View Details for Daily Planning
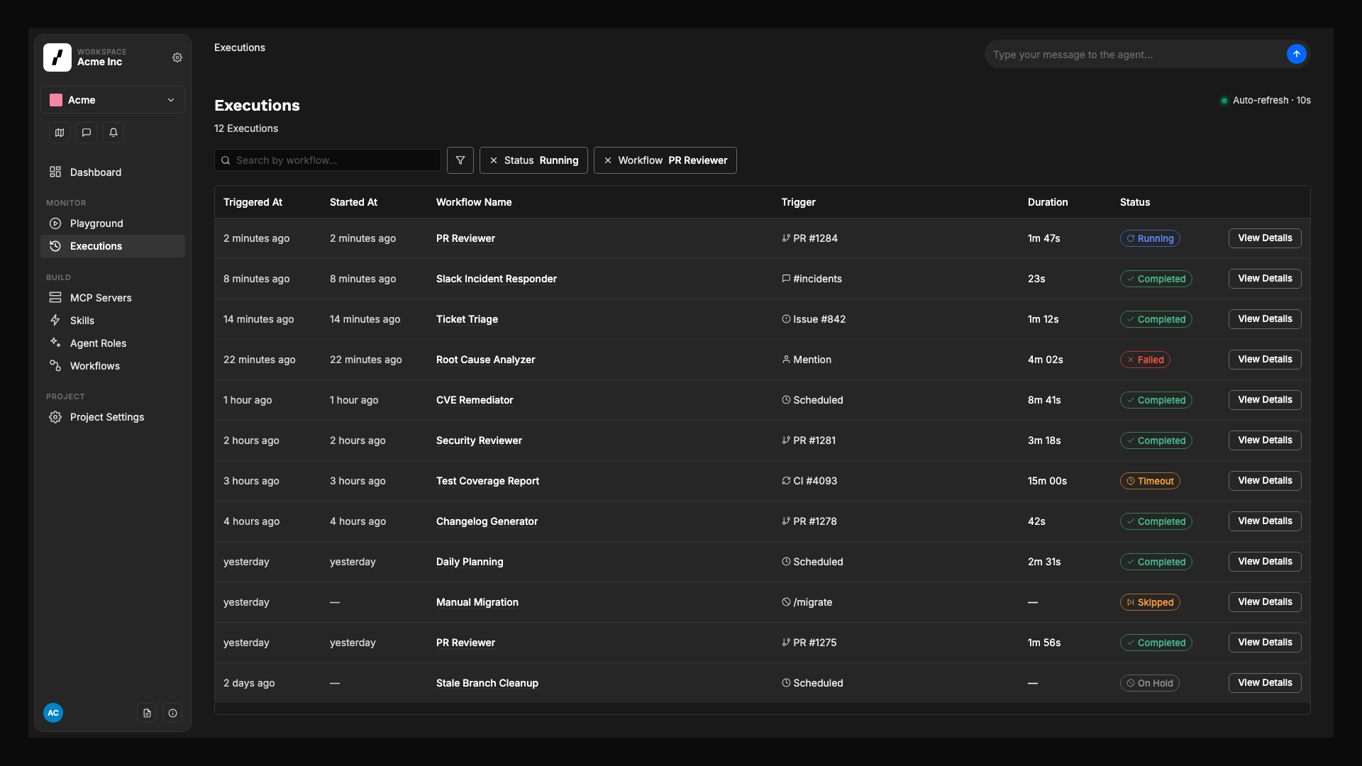Viewport: 1362px width, 766px height. pos(1265,562)
